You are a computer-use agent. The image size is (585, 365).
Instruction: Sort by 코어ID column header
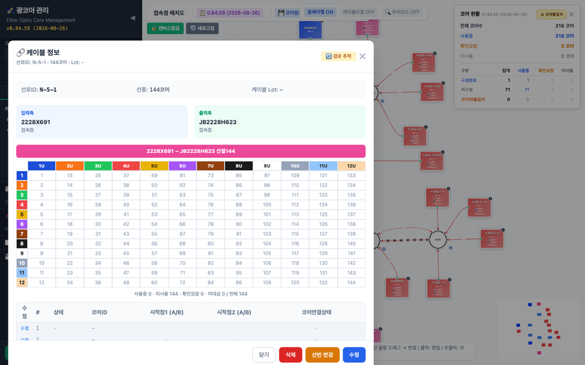(99, 312)
